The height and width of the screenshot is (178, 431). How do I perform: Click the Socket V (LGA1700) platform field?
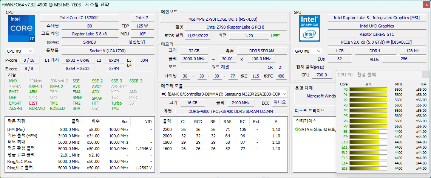108,51
